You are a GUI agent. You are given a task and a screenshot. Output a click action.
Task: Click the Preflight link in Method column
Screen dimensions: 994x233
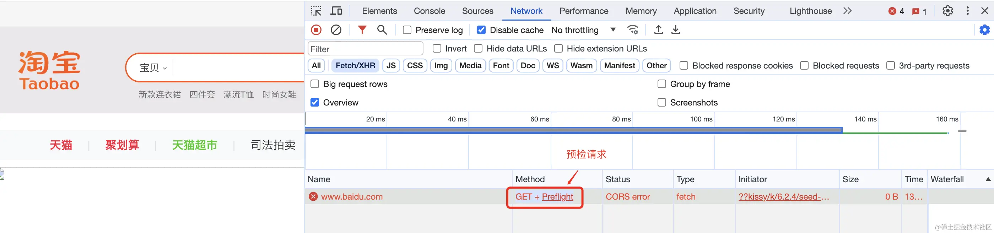(557, 197)
